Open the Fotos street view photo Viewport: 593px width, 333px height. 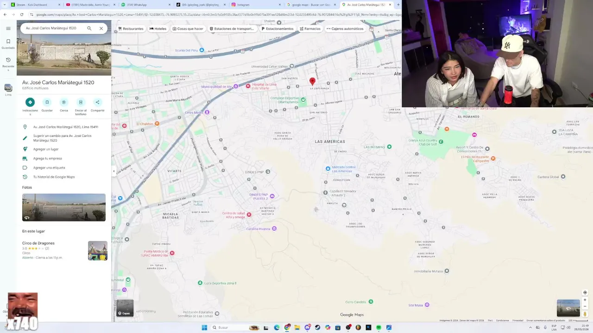(64, 207)
